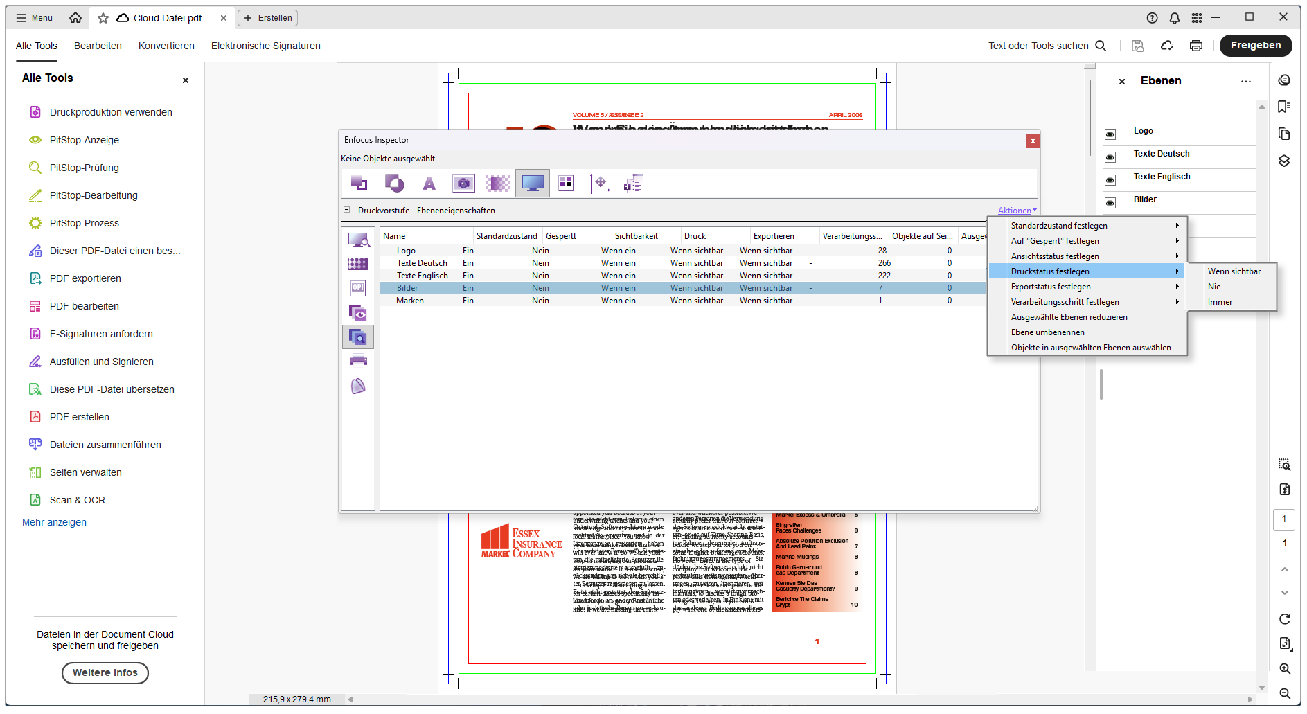Open the image properties icon in the Inspector toolbar

point(463,183)
